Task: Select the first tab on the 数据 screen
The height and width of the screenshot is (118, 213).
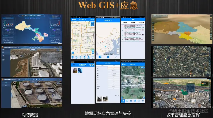Action: coord(125,23)
